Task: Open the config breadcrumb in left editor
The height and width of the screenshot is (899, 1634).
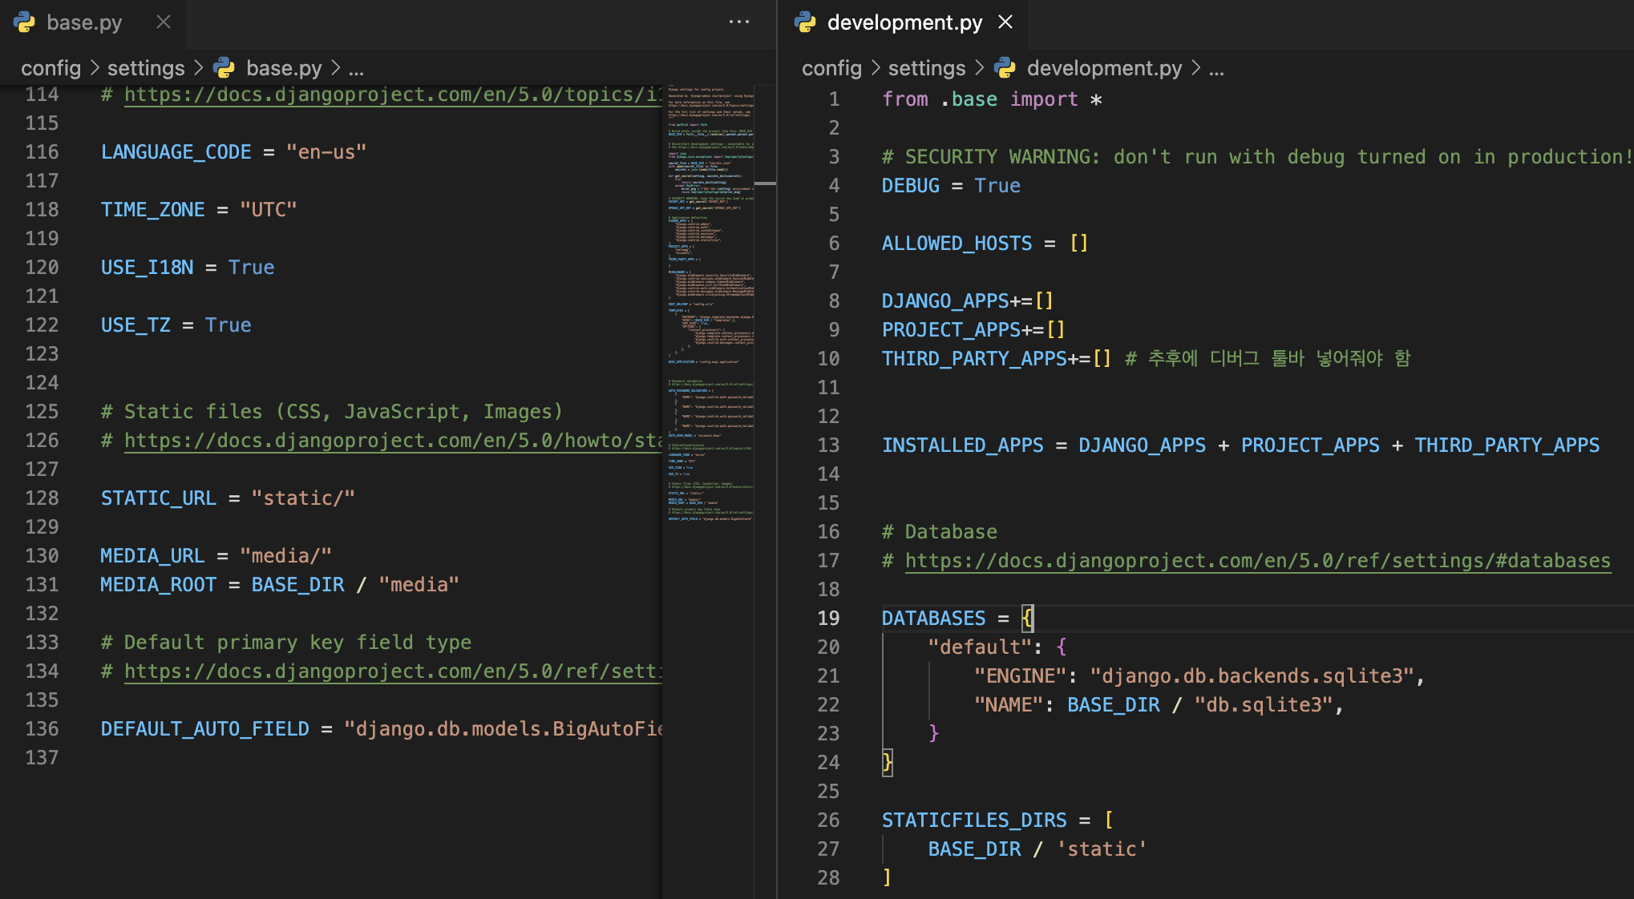Action: [51, 68]
